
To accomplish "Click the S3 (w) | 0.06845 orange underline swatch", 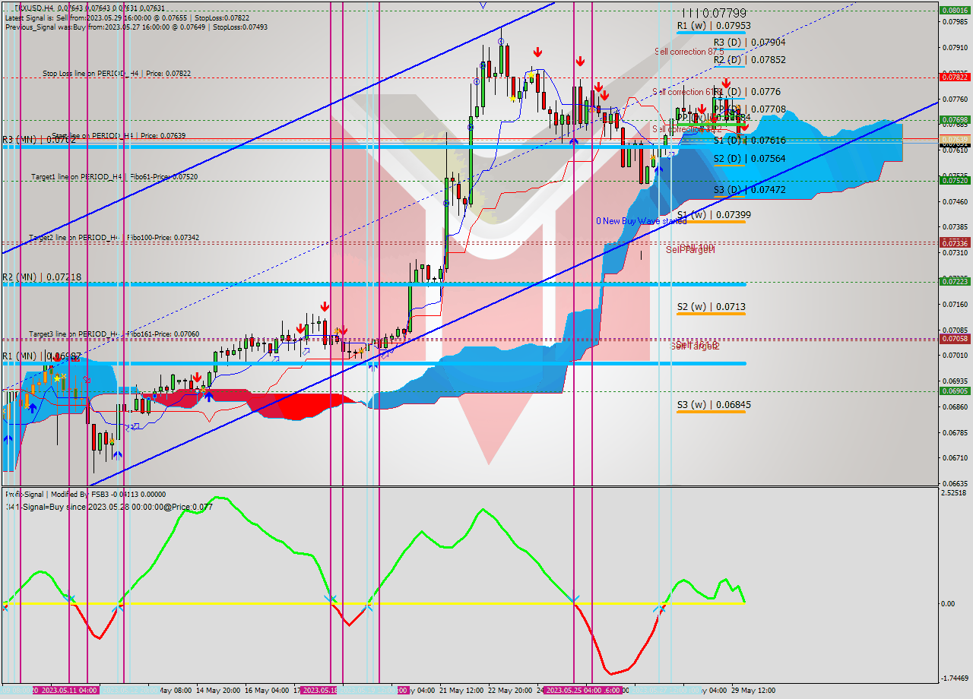I will [712, 412].
